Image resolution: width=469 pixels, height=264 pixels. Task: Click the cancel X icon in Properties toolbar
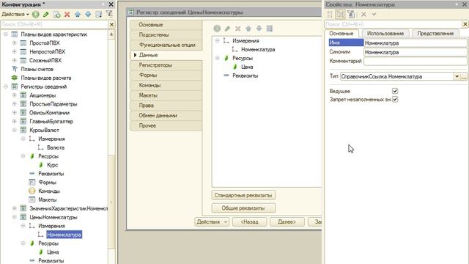(x=363, y=14)
